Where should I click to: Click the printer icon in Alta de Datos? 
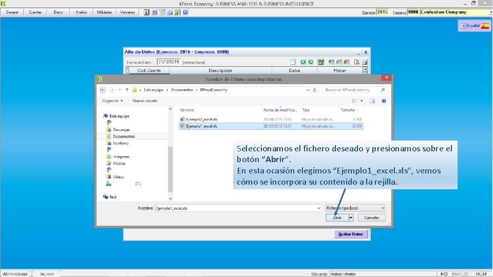pyautogui.click(x=365, y=62)
